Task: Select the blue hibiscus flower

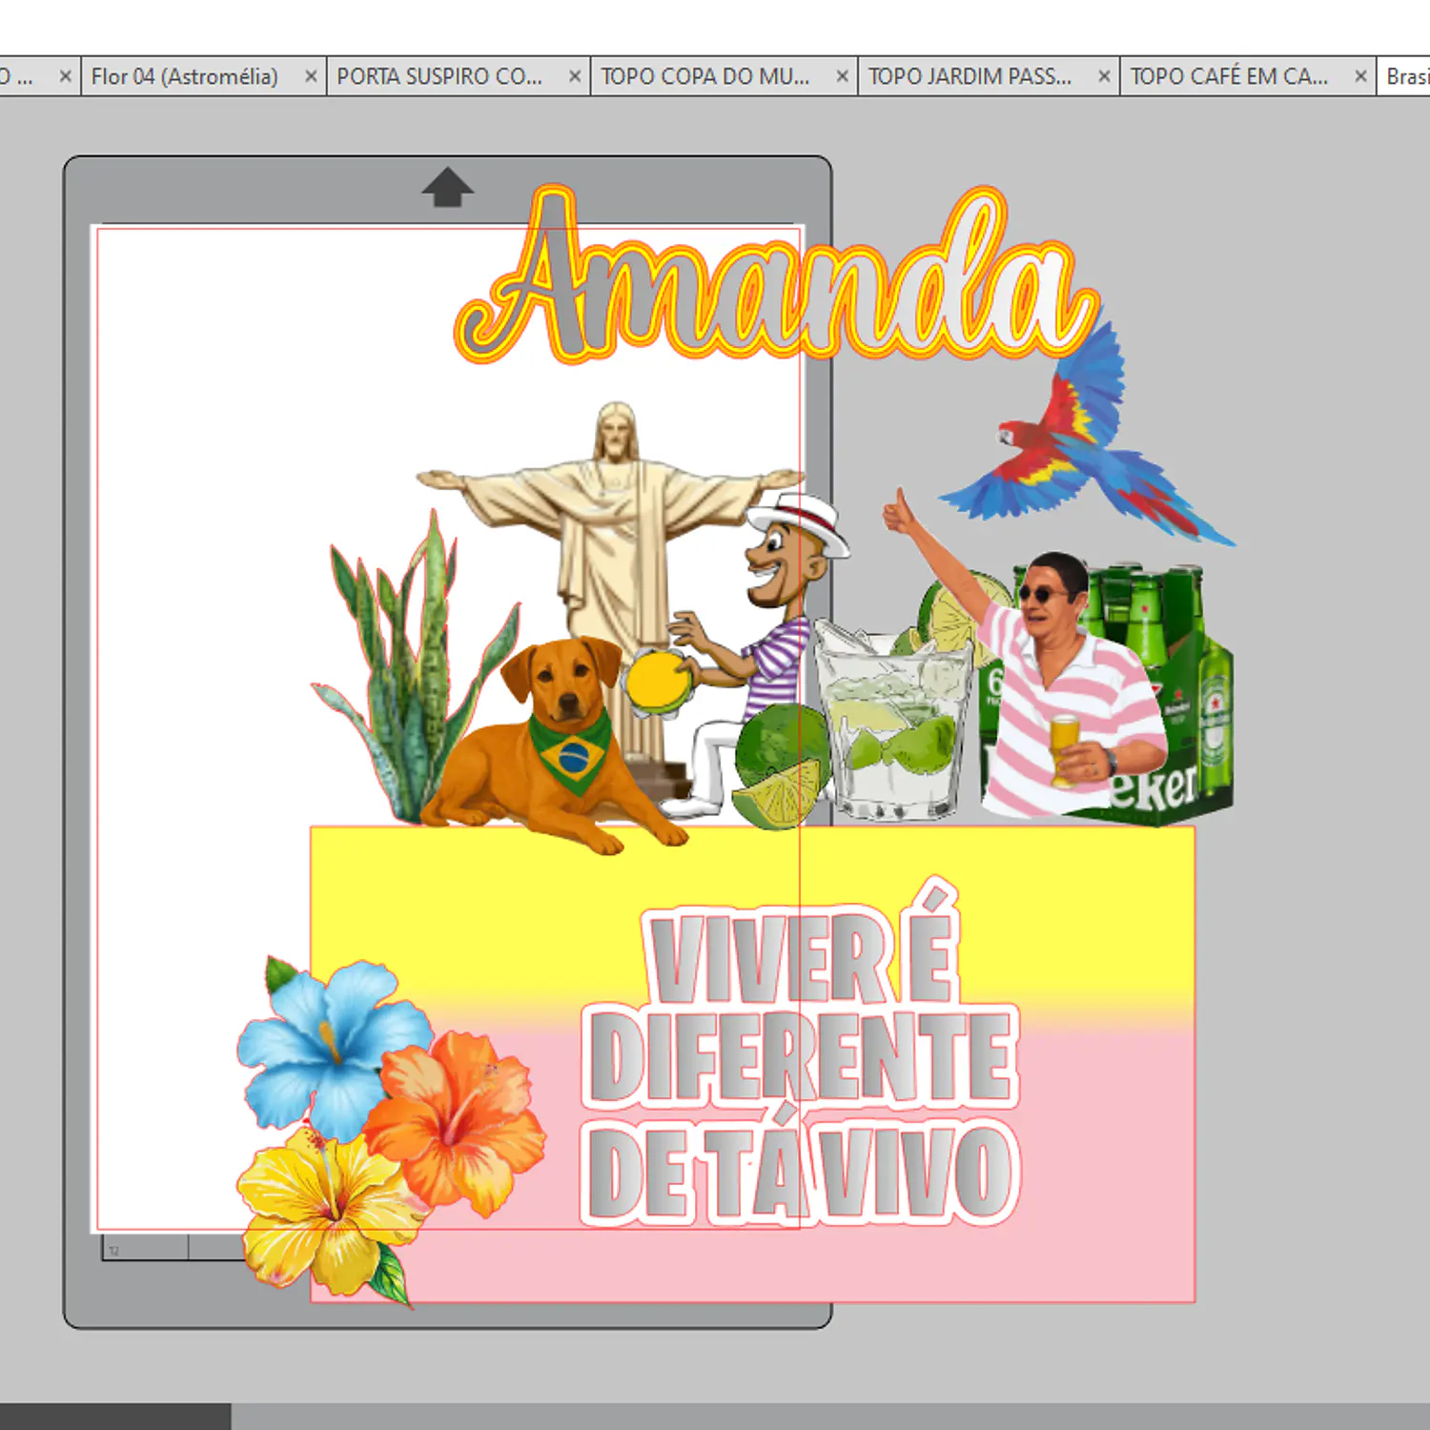Action: [329, 1044]
